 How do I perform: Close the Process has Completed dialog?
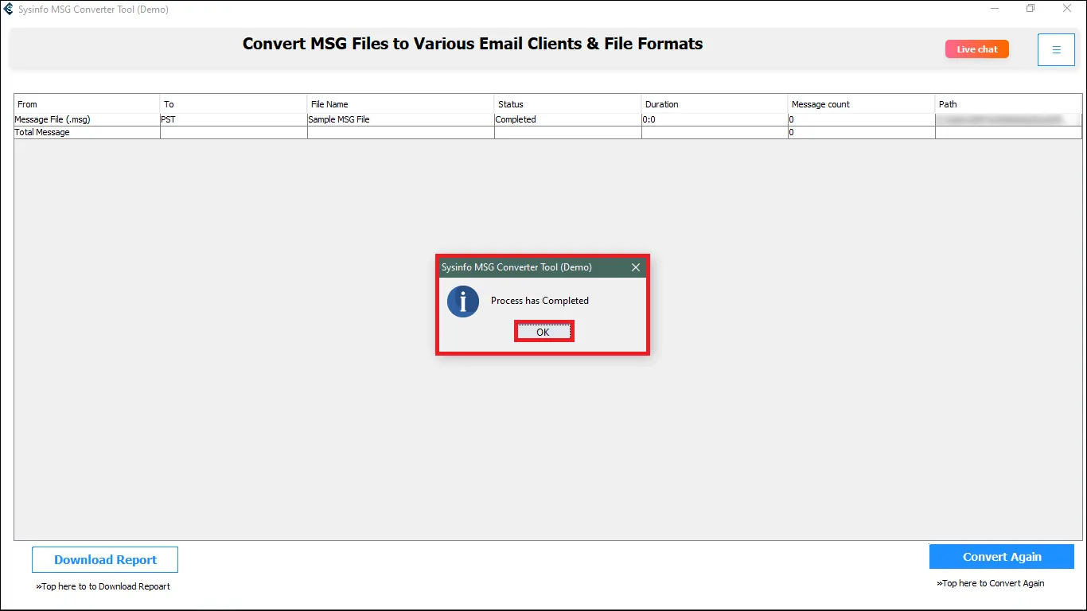(x=635, y=267)
